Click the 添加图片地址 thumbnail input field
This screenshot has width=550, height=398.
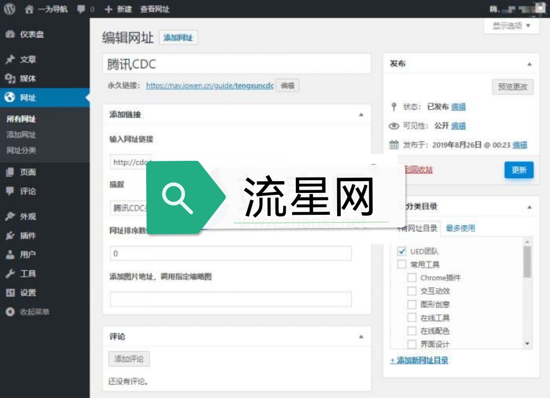pyautogui.click(x=231, y=299)
